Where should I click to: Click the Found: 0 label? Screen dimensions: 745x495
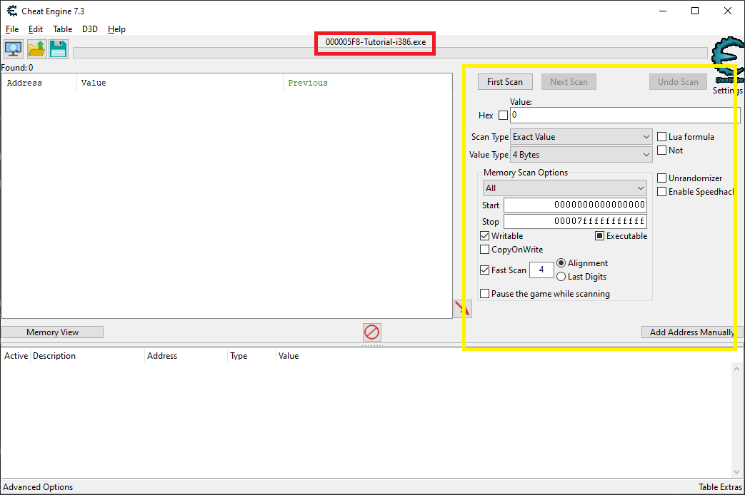coord(17,67)
